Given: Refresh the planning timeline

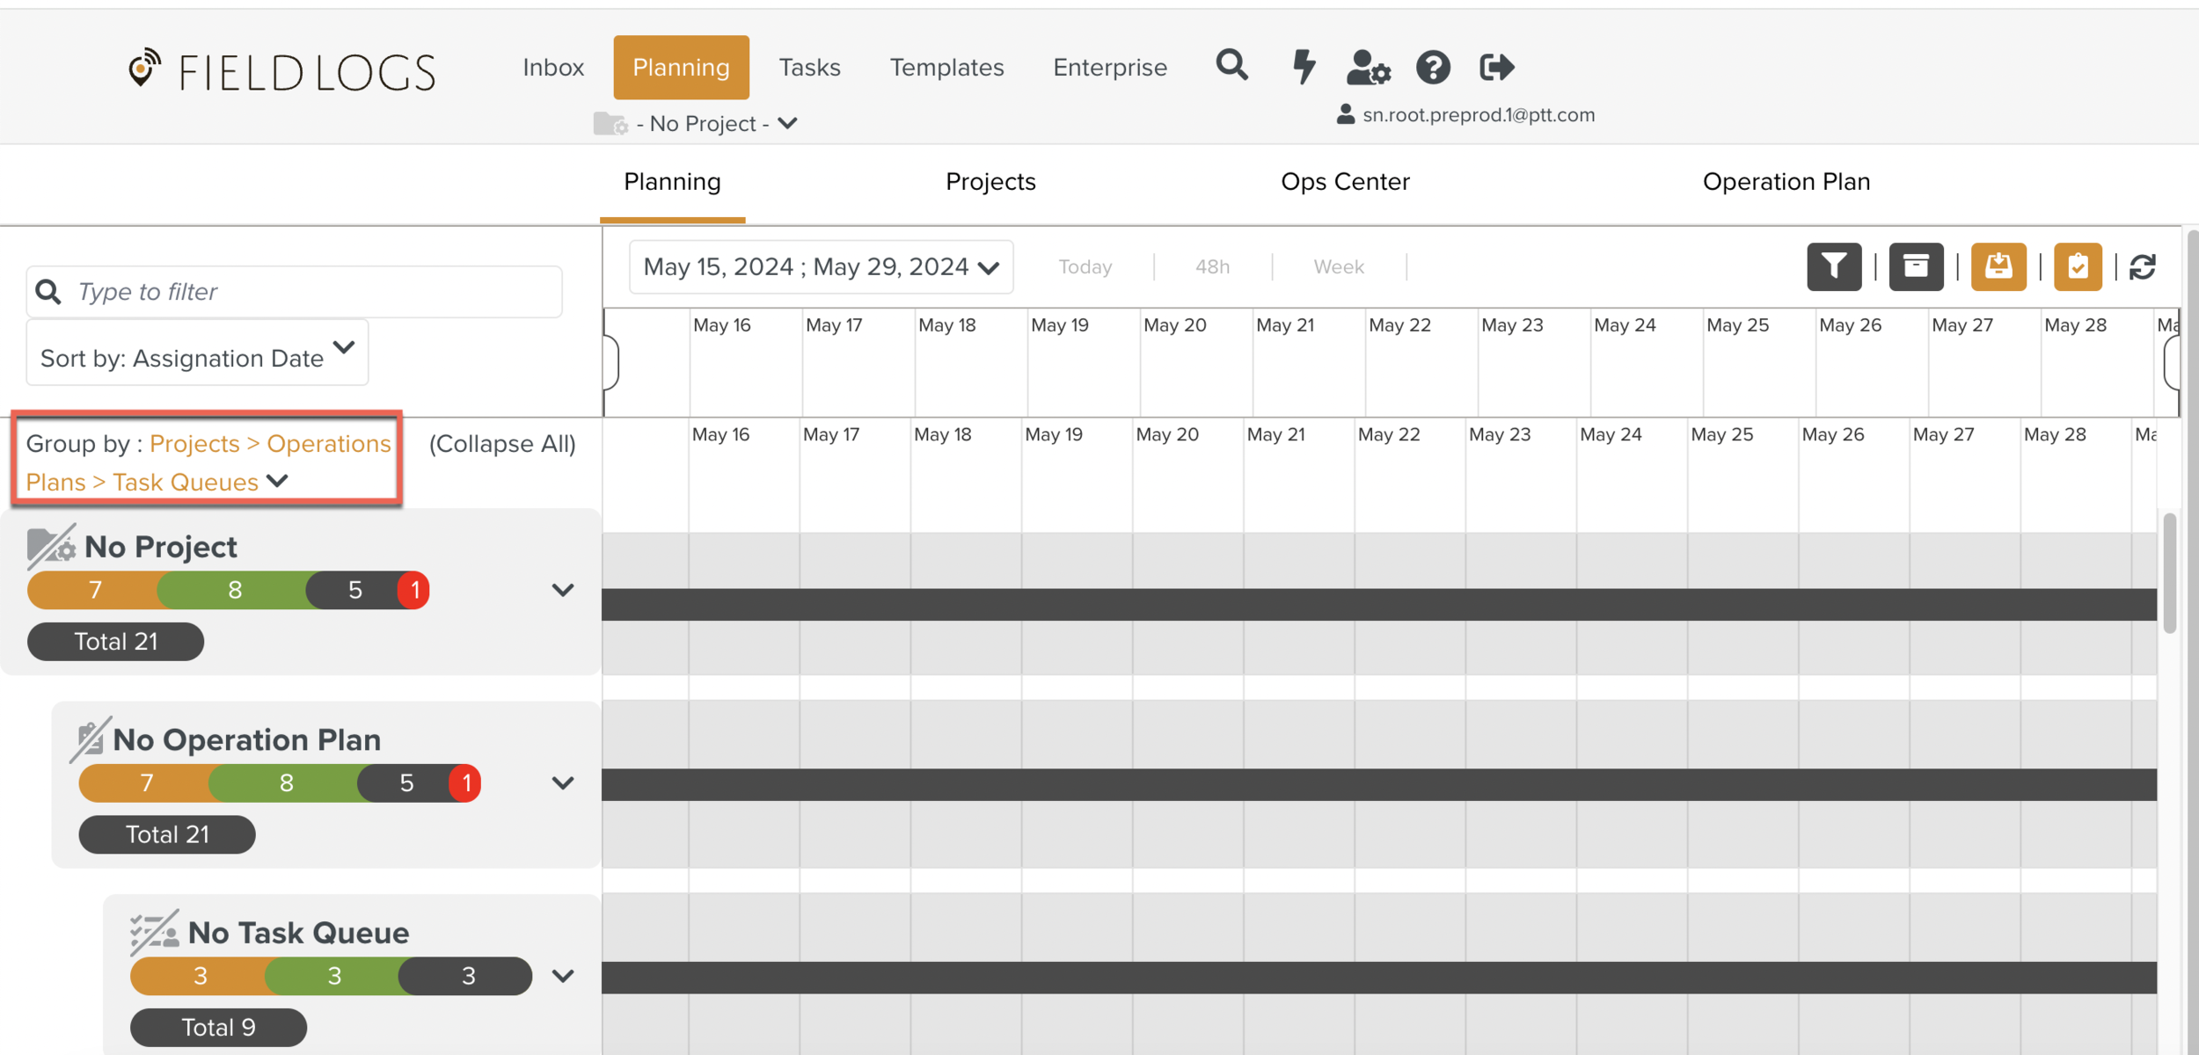Looking at the screenshot, I should pos(2144,266).
